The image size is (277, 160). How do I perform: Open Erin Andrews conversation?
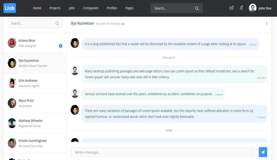coord(35,83)
